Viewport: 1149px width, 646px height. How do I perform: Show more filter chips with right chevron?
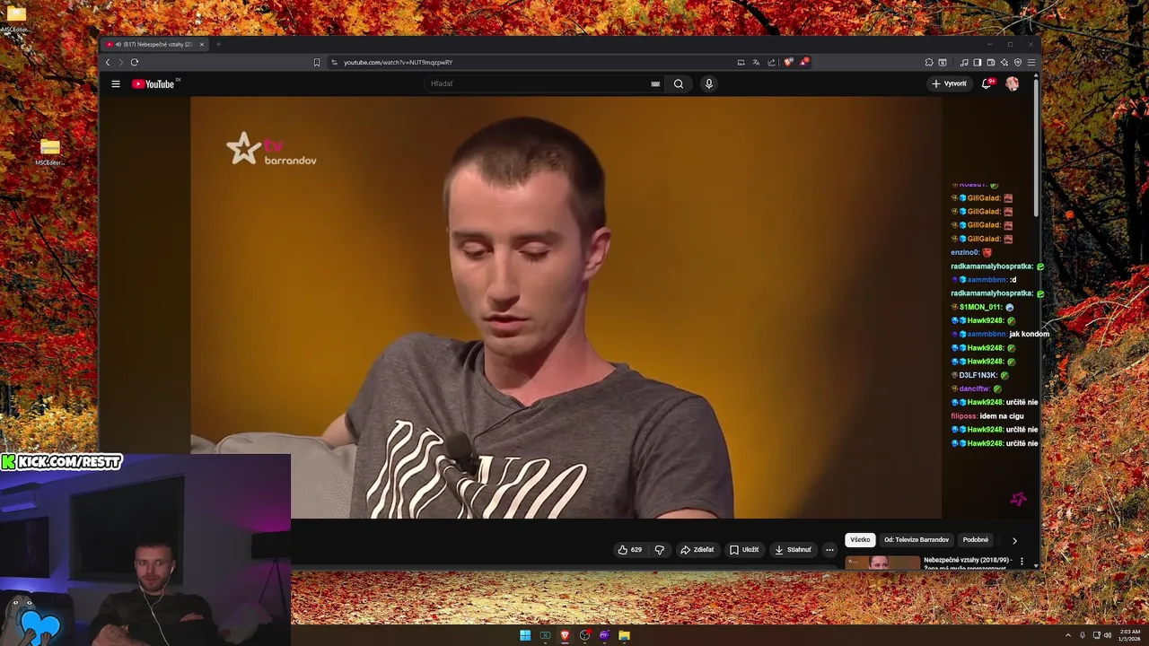(1014, 540)
